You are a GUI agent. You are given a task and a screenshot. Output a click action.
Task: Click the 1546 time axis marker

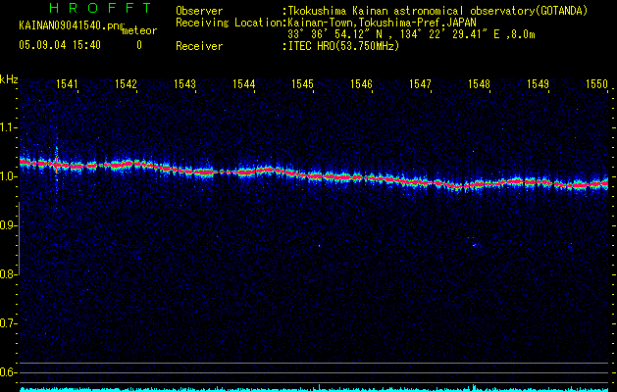(361, 83)
